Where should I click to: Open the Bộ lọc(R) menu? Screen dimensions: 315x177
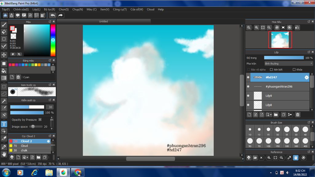point(50,10)
